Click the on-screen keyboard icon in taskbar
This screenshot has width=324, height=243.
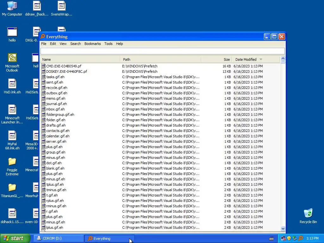coord(271,239)
